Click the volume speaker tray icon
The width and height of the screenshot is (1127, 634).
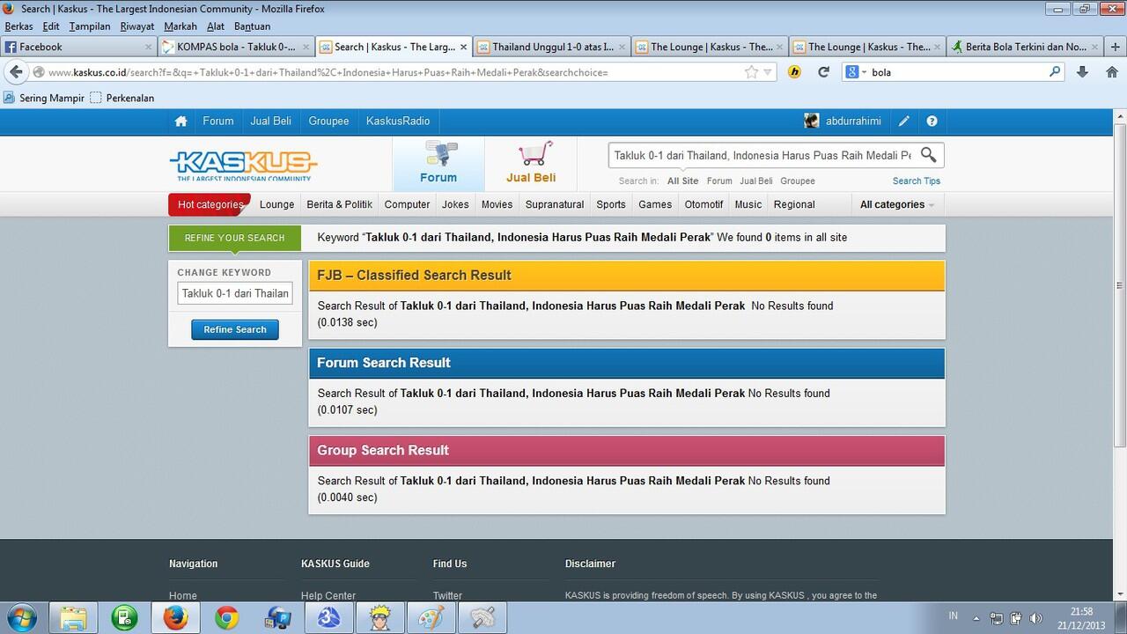(1036, 618)
